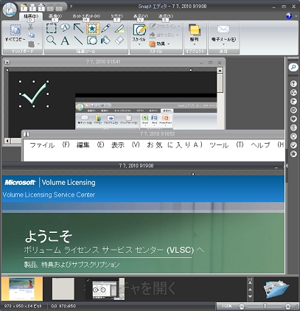Expand the 効果 effects dropdown
300x311 pixels.
[160, 43]
